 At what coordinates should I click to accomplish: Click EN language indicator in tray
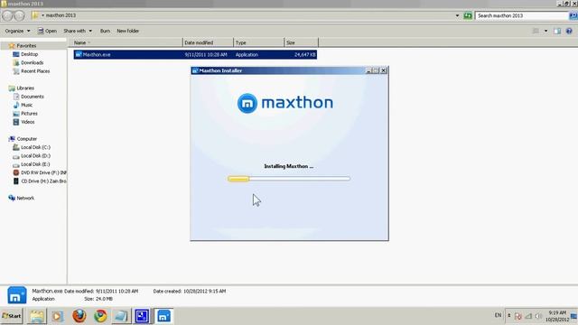point(498,315)
